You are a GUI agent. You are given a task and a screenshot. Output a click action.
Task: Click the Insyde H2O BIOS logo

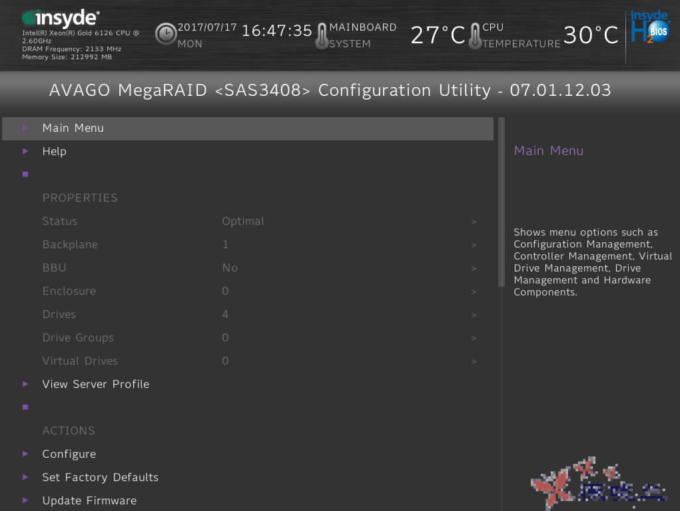pyautogui.click(x=649, y=27)
